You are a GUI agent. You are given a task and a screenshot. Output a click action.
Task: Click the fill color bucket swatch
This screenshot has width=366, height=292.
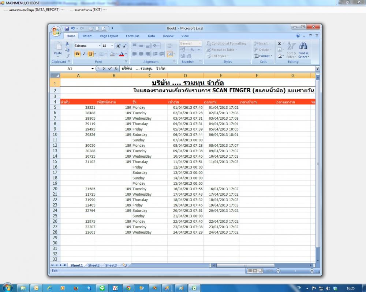[112, 54]
